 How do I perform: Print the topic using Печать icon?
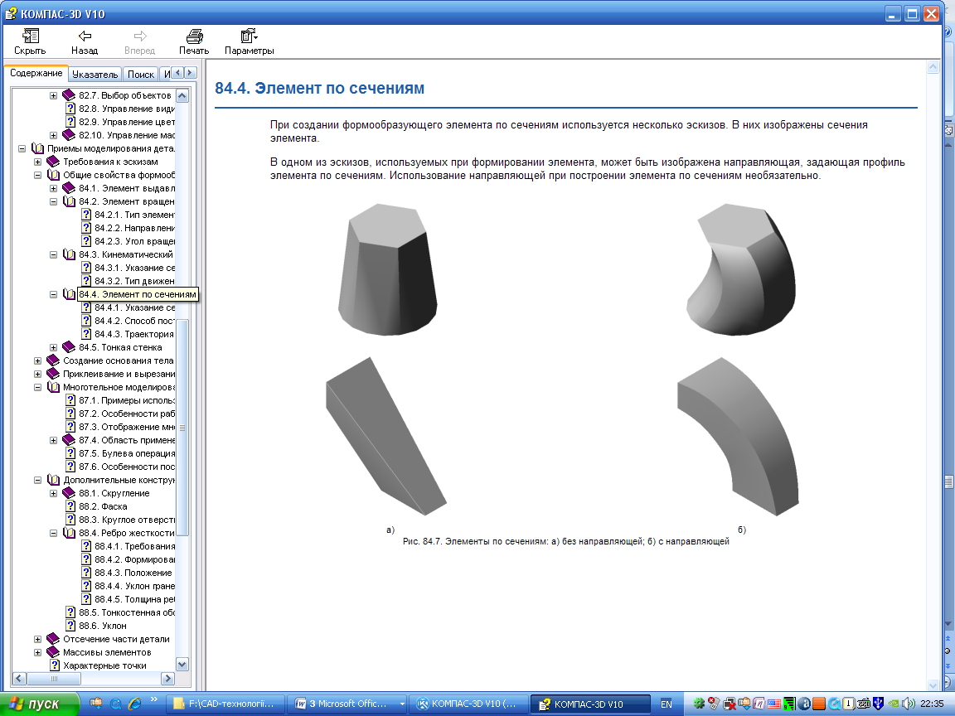194,36
